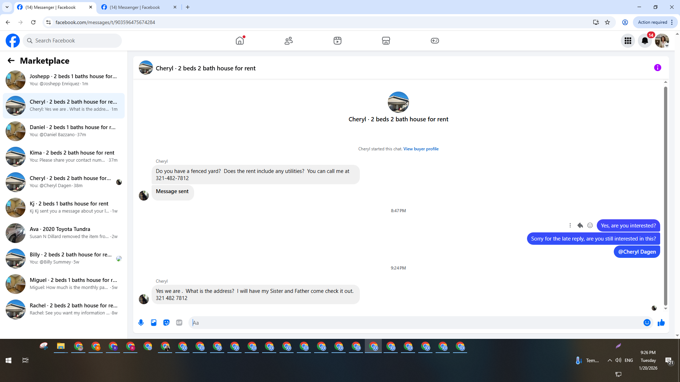Open the tab search dropdown
The height and width of the screenshot is (382, 680).
(7, 7)
